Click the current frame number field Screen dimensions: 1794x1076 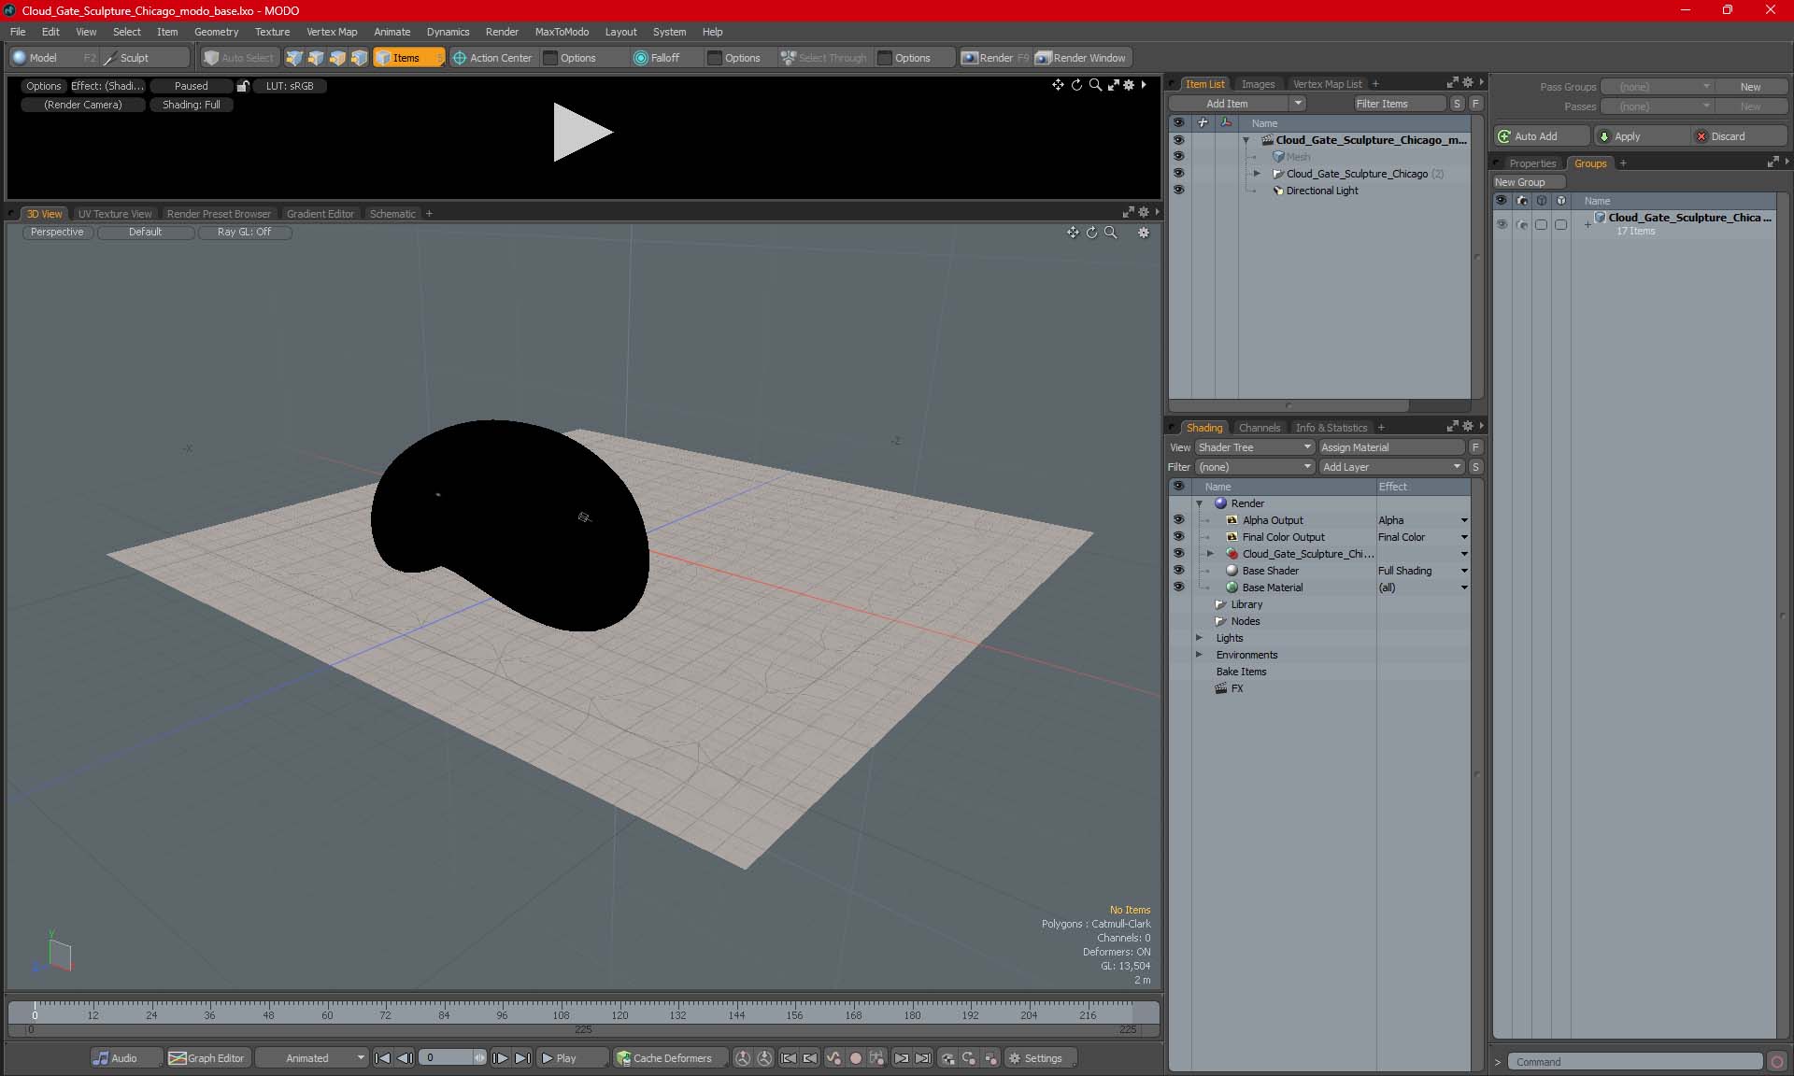[447, 1058]
